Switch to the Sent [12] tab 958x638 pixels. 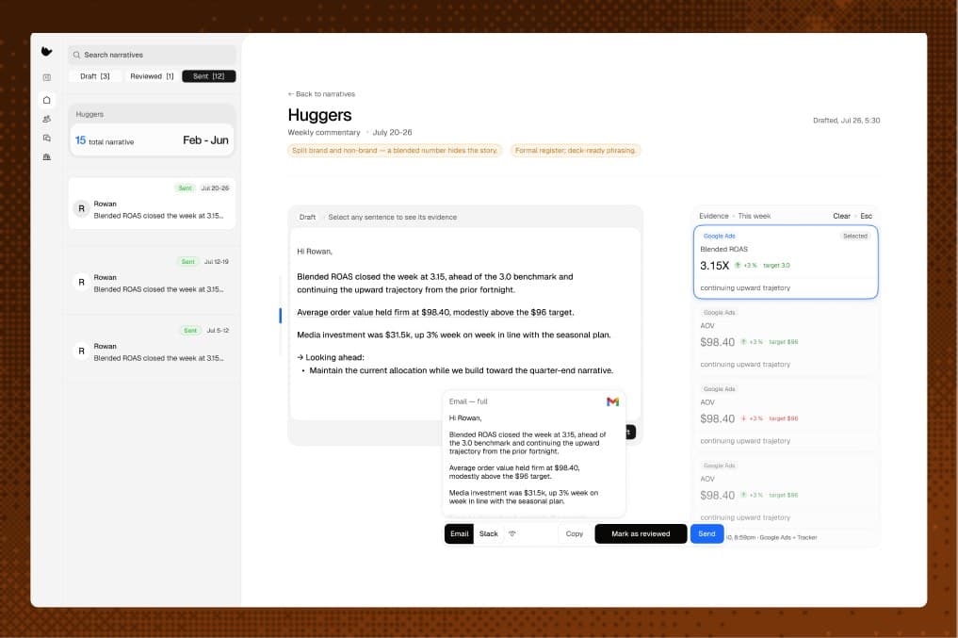[x=209, y=76]
